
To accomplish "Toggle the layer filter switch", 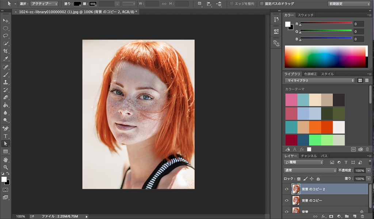I will tap(370, 162).
